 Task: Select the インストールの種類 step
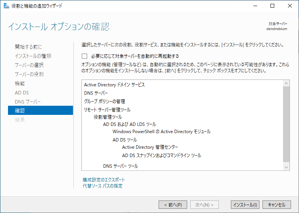(33, 56)
